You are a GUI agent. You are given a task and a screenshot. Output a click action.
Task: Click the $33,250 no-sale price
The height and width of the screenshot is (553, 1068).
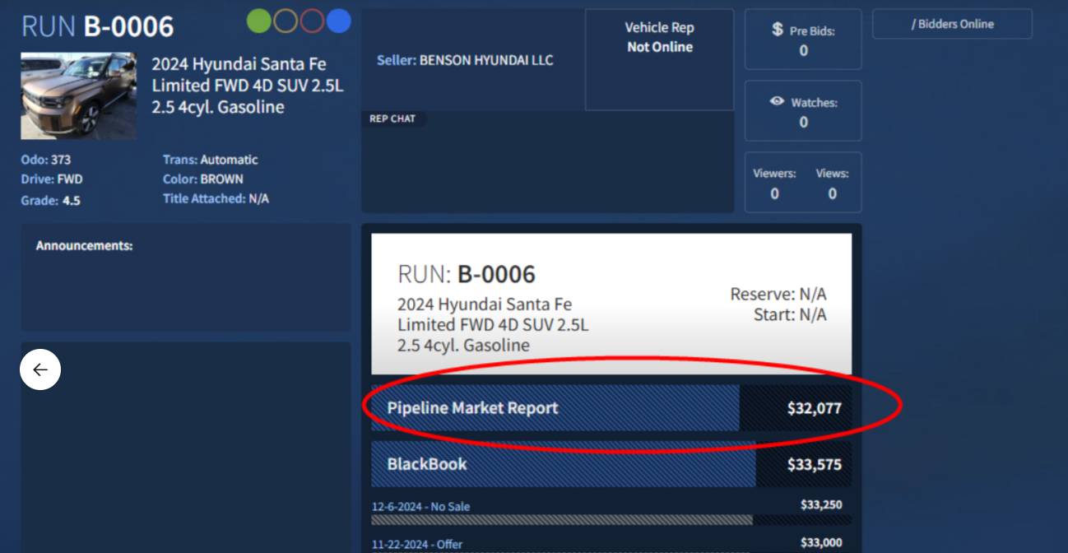pyautogui.click(x=821, y=504)
